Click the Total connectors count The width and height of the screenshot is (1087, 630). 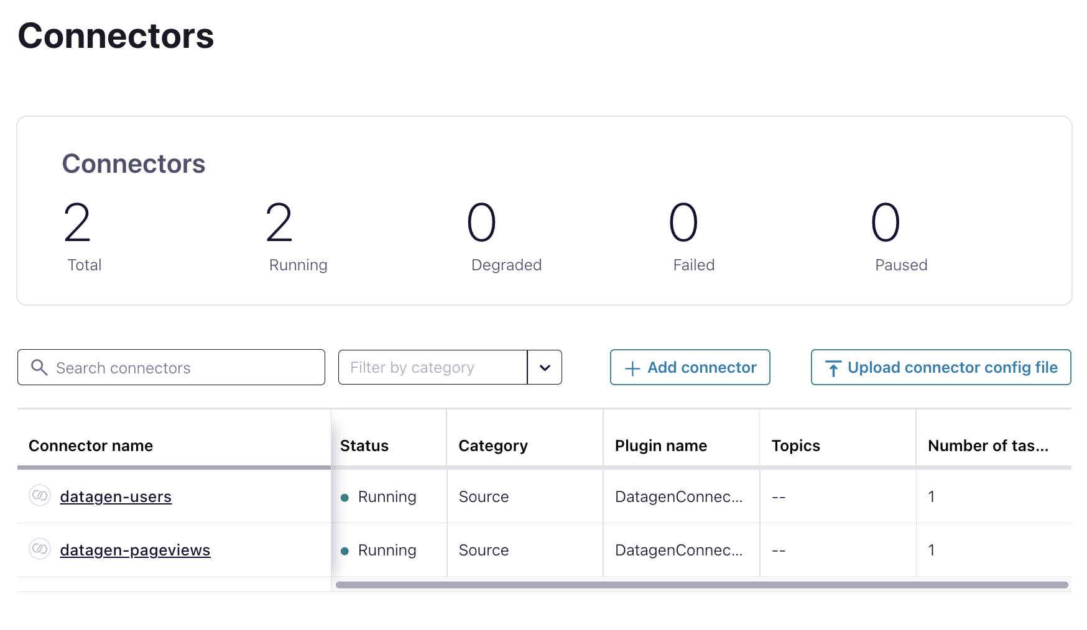click(x=77, y=222)
